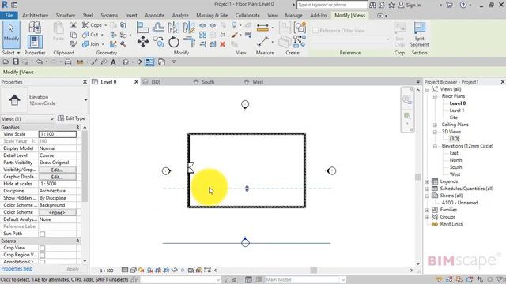Click the Split Segment tool
506x284 pixels.
(x=419, y=35)
